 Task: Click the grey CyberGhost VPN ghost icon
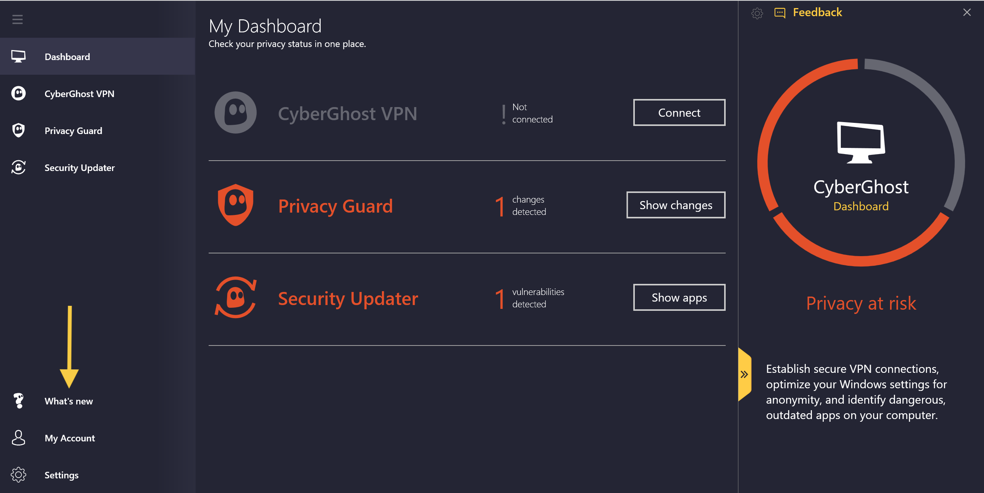pyautogui.click(x=235, y=112)
